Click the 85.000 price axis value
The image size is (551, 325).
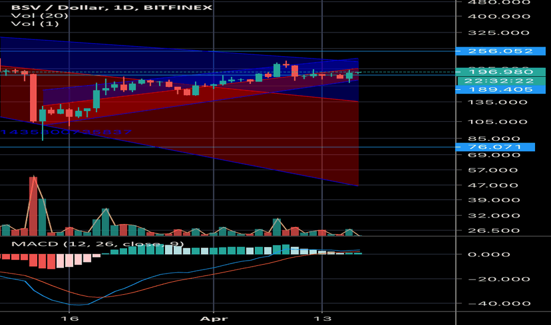(x=494, y=139)
